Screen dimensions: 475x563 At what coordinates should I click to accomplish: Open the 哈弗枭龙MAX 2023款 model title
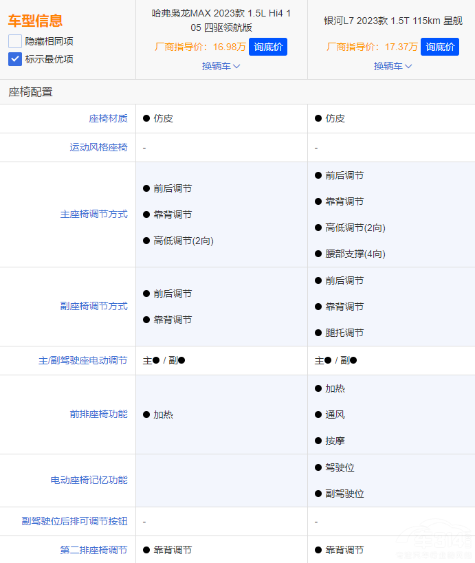[221, 21]
